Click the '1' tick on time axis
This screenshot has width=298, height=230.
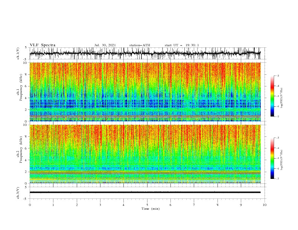tap(53, 205)
